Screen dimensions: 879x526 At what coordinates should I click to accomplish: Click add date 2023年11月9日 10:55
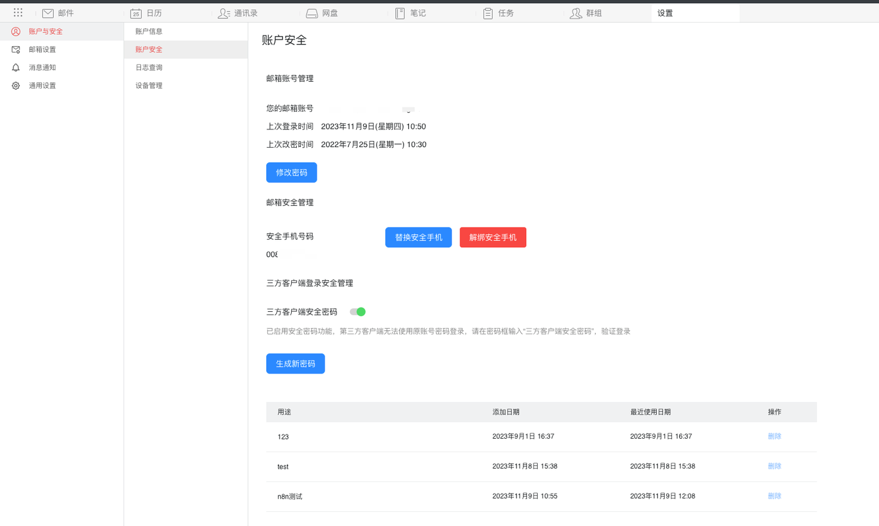[x=525, y=496]
